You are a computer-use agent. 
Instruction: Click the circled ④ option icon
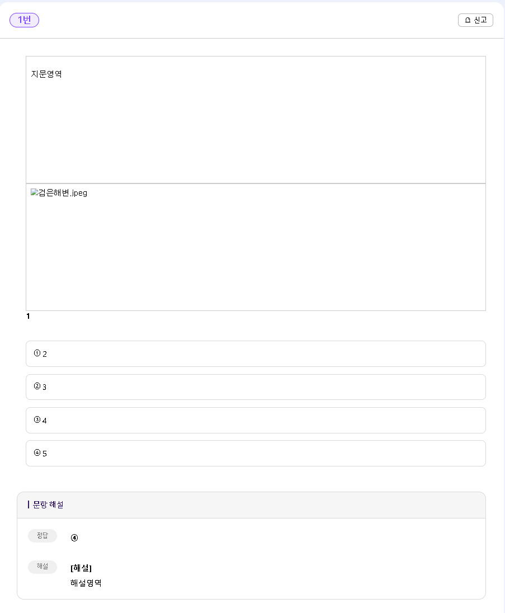click(37, 452)
